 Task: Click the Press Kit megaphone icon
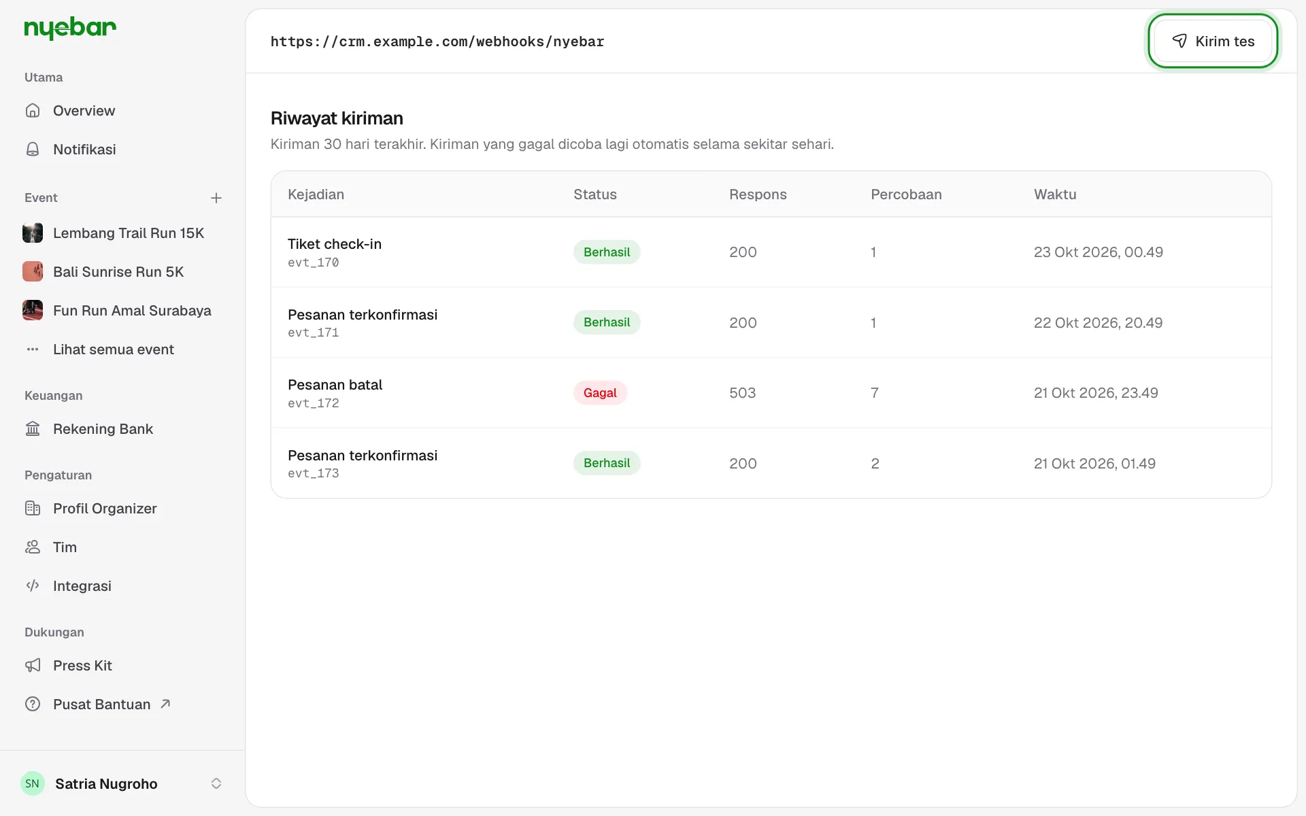33,666
